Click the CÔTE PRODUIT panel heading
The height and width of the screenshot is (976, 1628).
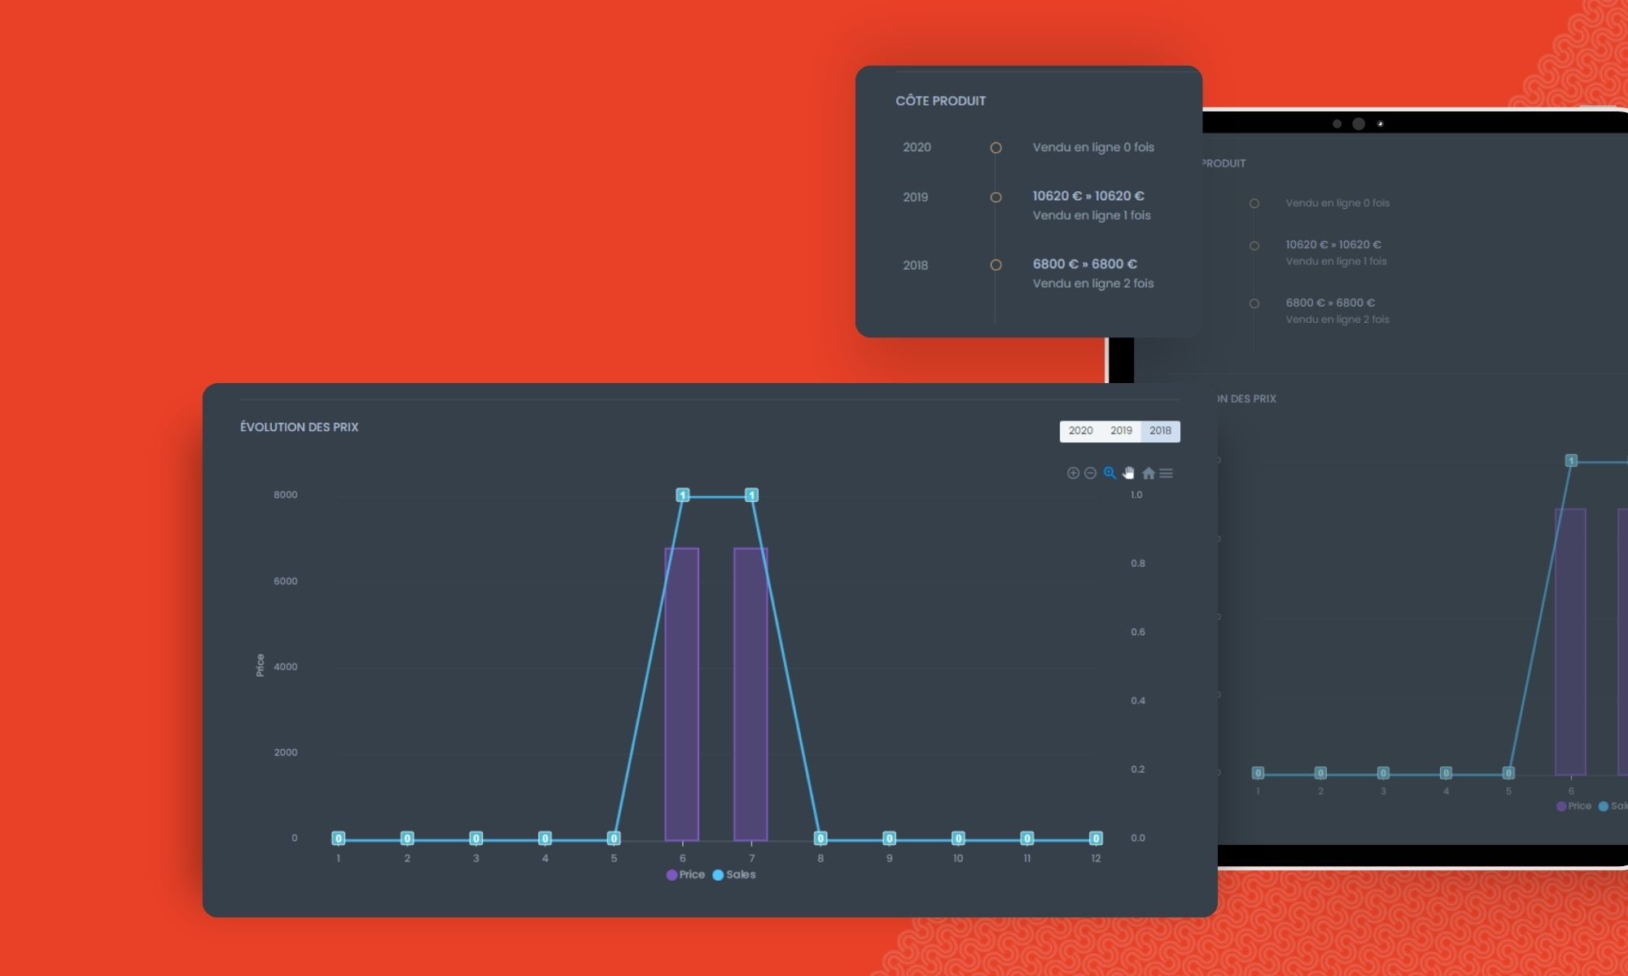click(941, 101)
